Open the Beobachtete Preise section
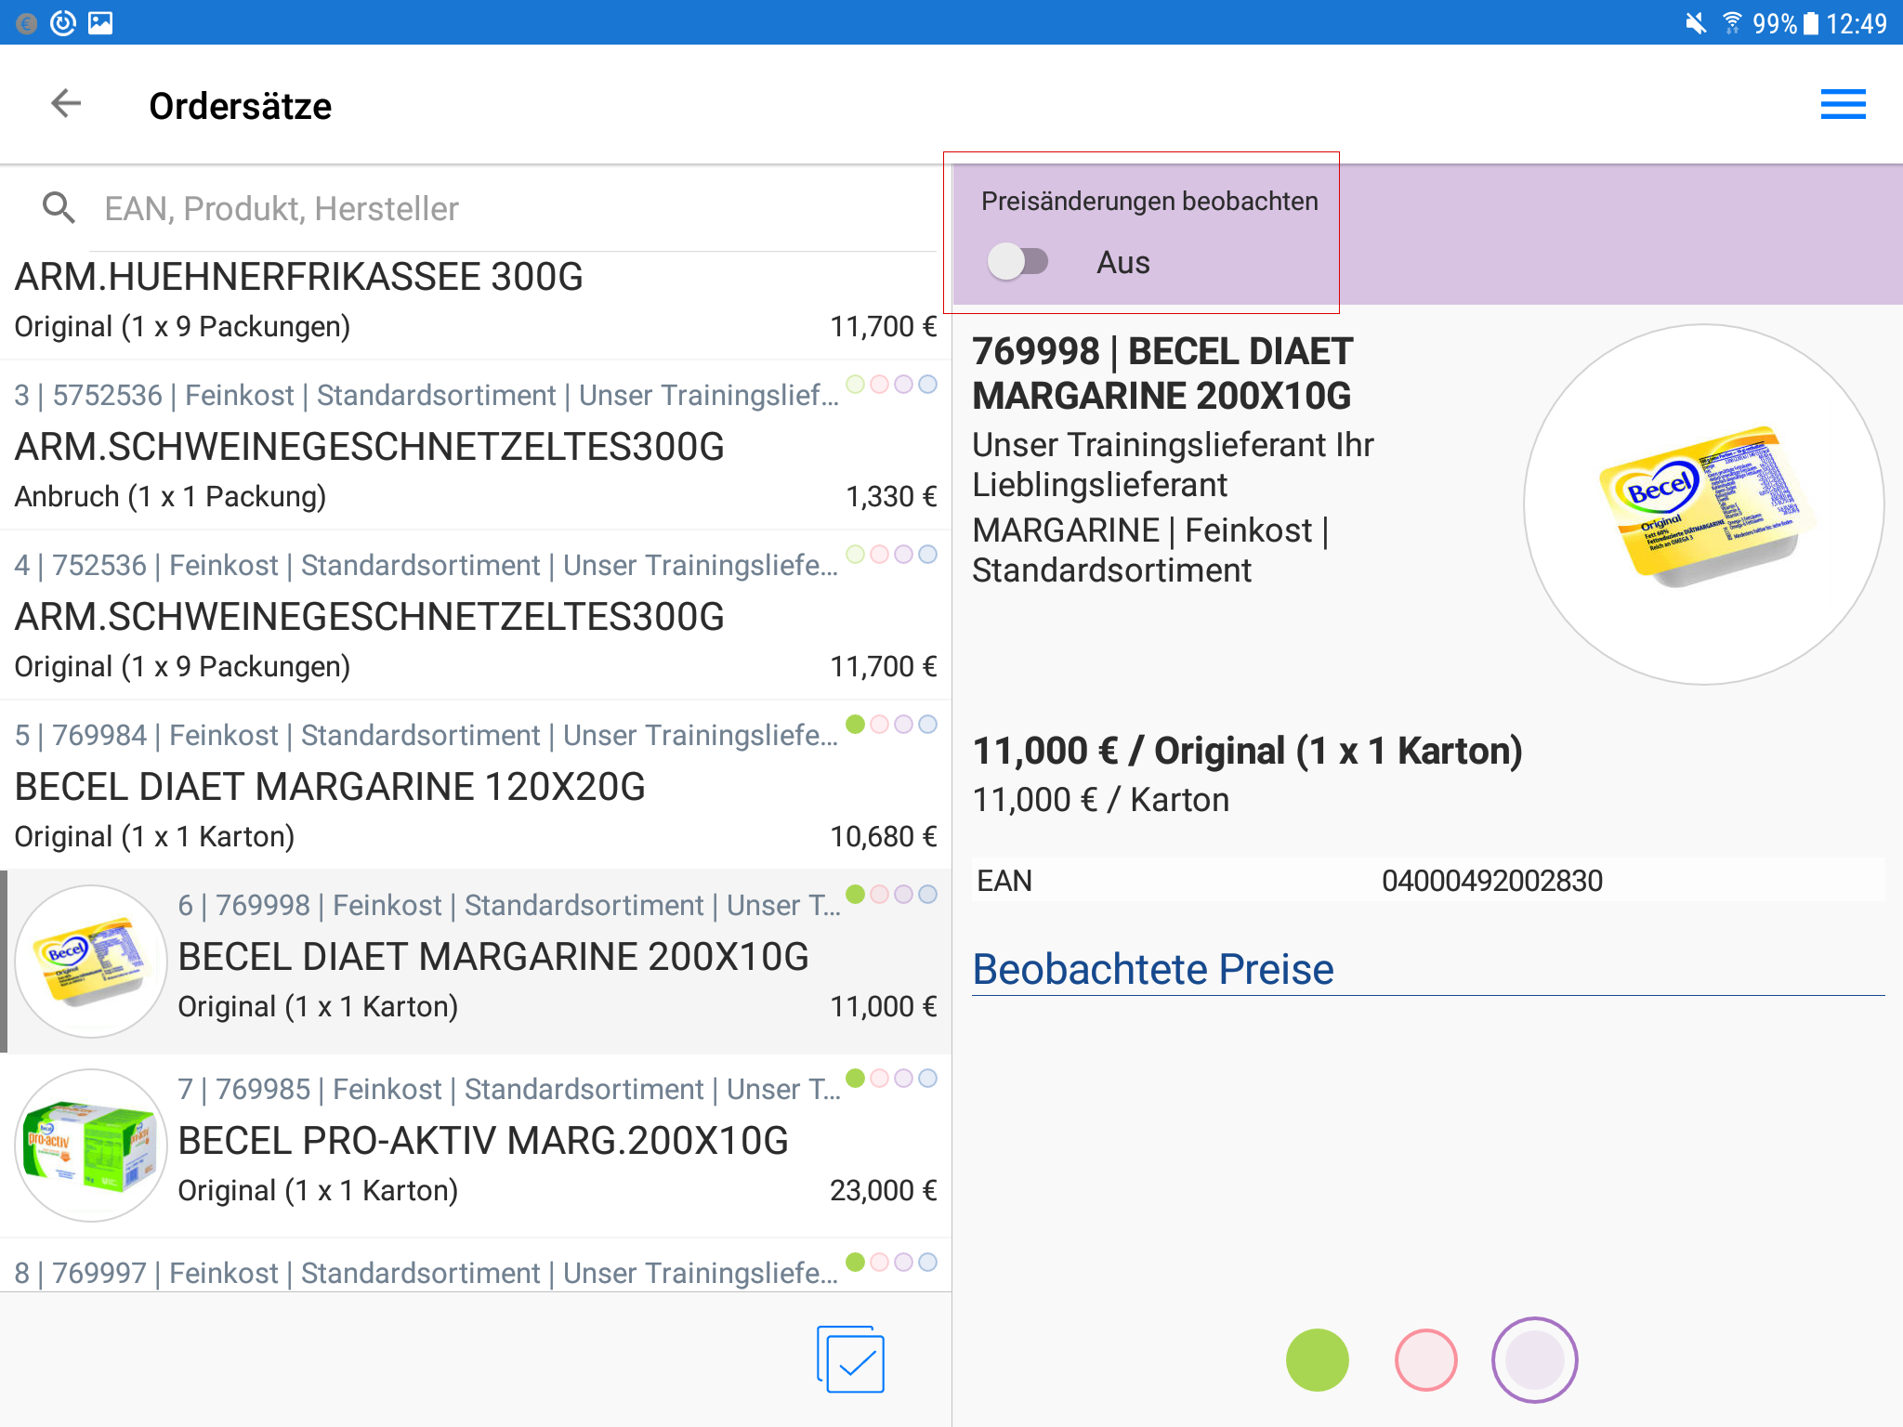The width and height of the screenshot is (1903, 1427). click(x=1152, y=969)
